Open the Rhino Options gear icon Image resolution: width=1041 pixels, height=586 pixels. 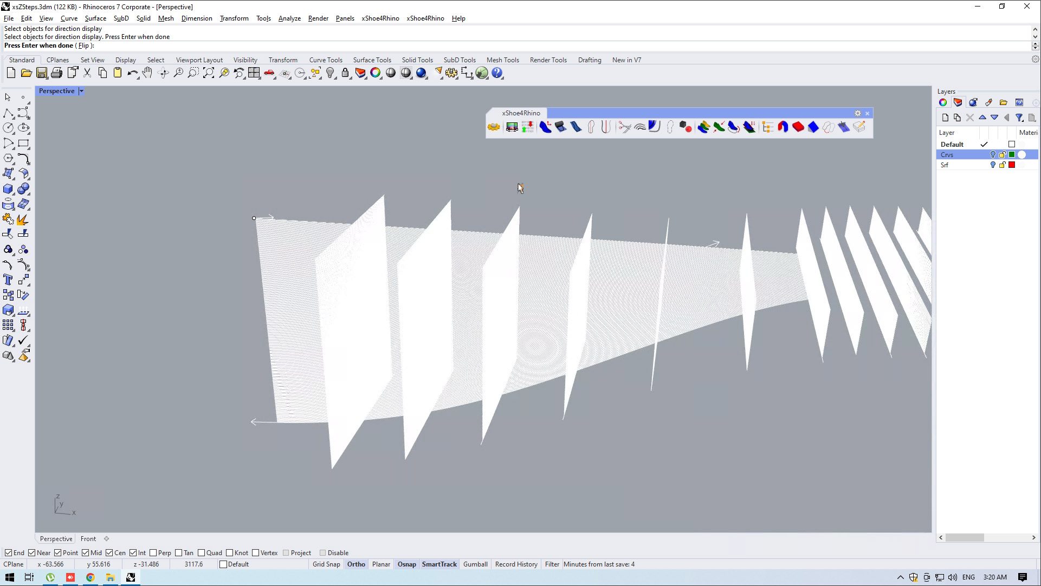click(451, 73)
